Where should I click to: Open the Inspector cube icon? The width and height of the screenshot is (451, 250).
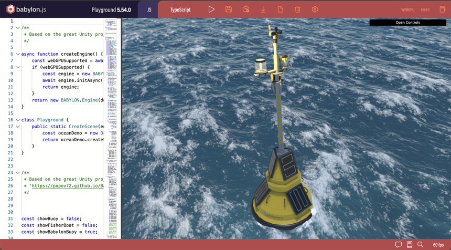[x=246, y=9]
